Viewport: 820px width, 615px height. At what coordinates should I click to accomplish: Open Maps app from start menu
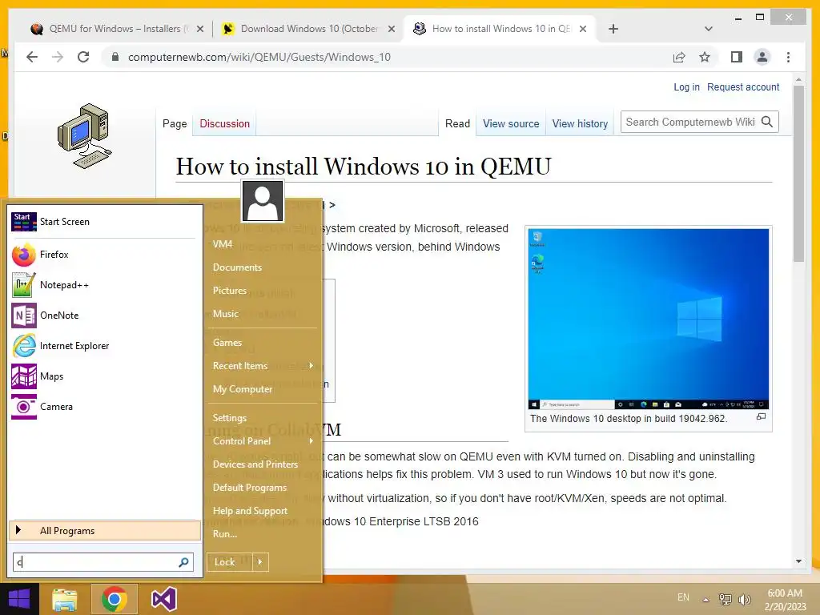(x=105, y=376)
